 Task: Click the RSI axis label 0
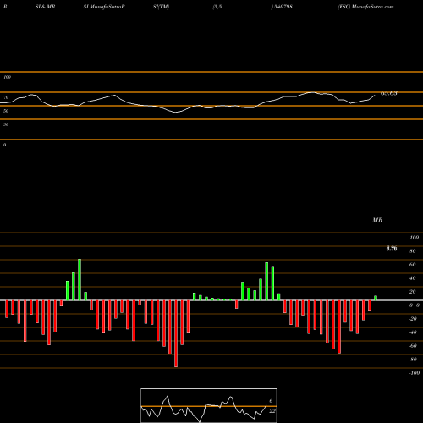pos(4,145)
